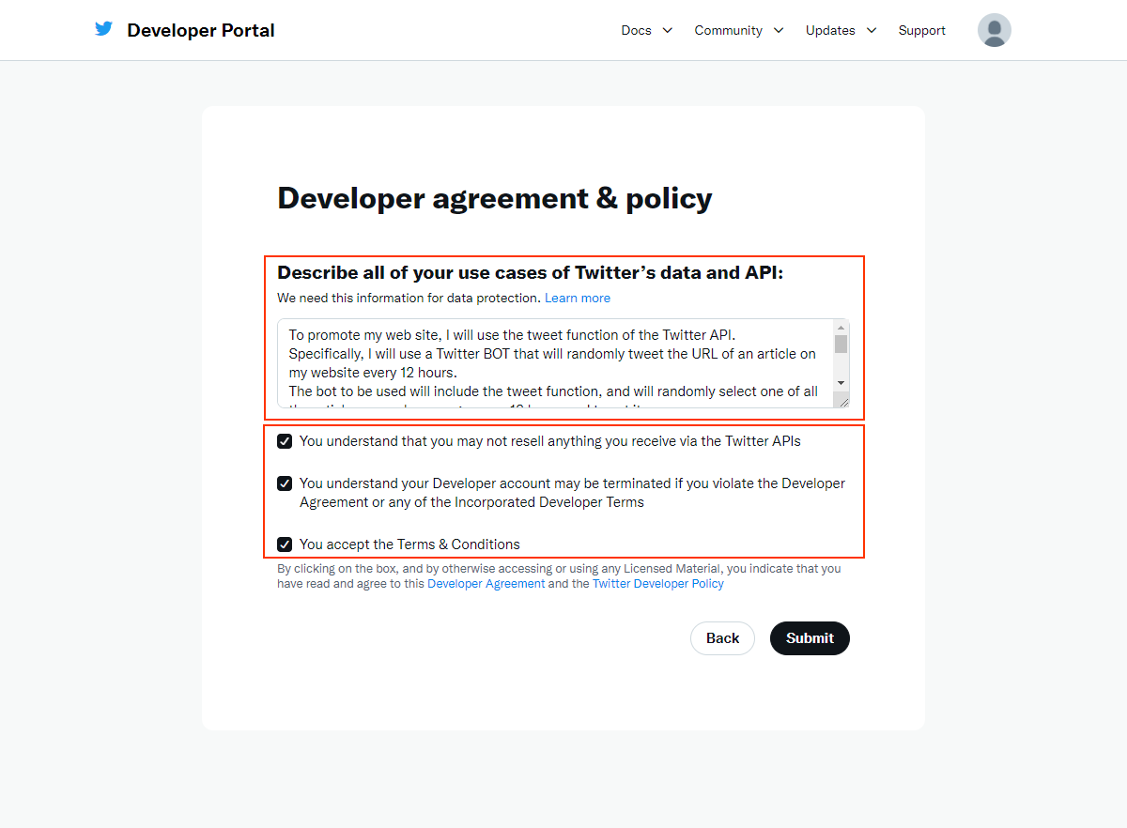Expand the Docs dropdown

tap(646, 30)
